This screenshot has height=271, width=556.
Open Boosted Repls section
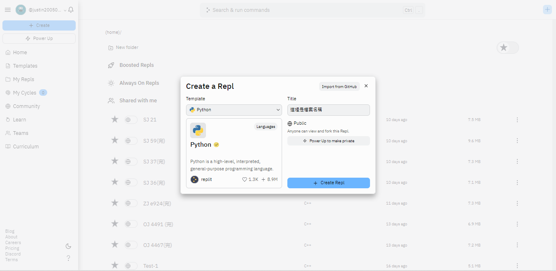tap(131, 65)
